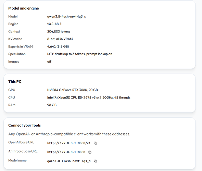Click the model value in Model and engine card

pos(66,17)
